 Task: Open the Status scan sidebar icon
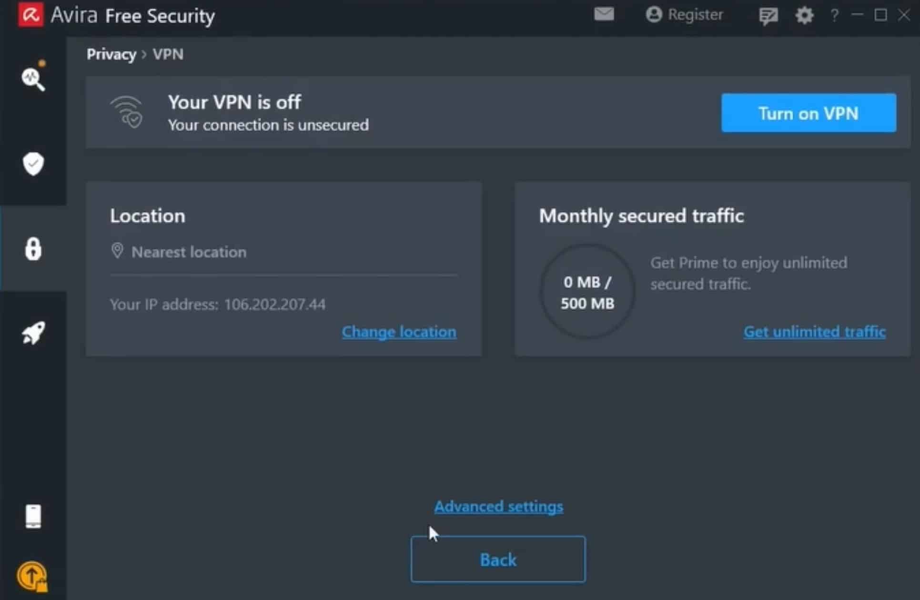(x=33, y=79)
